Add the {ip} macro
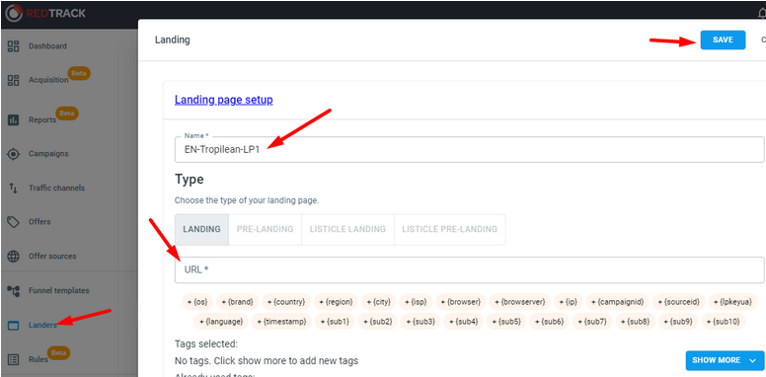The image size is (766, 377). (569, 302)
